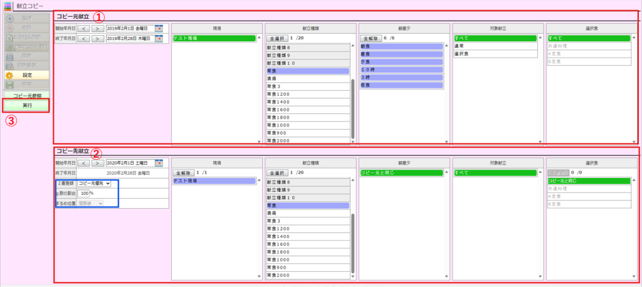Open the 2重登録 dropdown
The height and width of the screenshot is (287, 642).
93,183
